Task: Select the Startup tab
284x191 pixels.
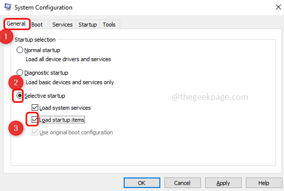Action: [87, 25]
